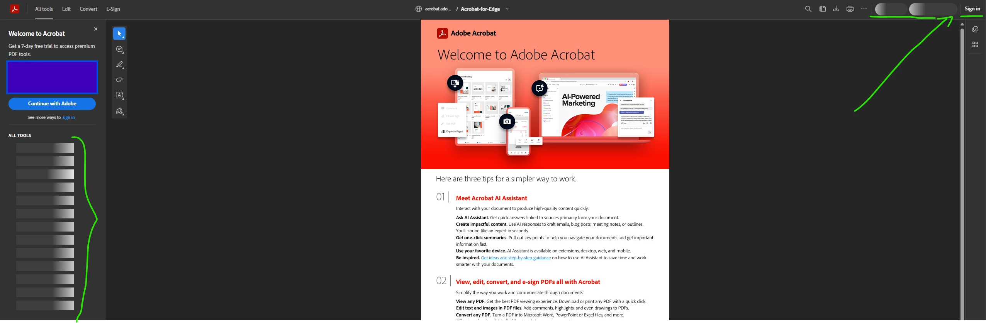This screenshot has width=986, height=323.
Task: Click the ALL TOOLS section heading
Action: (x=20, y=135)
